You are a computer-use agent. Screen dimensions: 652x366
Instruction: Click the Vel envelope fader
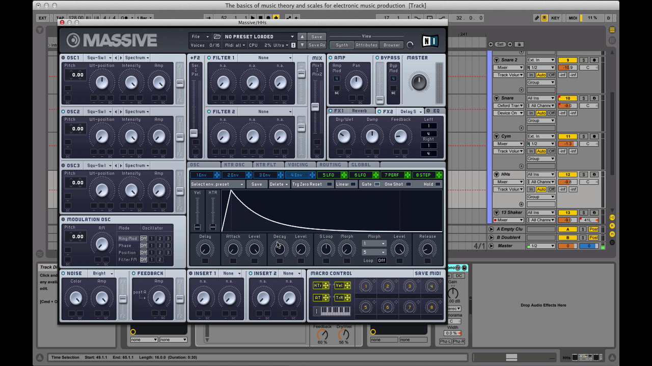point(198,227)
